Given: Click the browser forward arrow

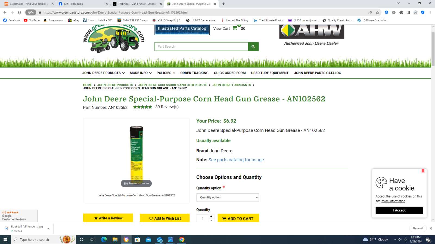Looking at the screenshot, I should point(12,12).
